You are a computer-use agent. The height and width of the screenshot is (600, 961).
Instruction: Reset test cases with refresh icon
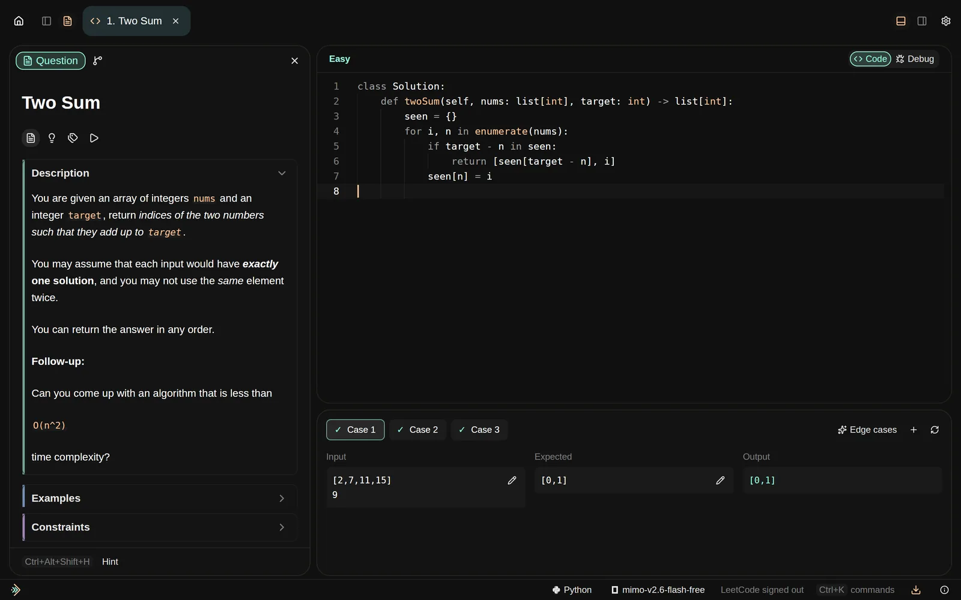[935, 430]
